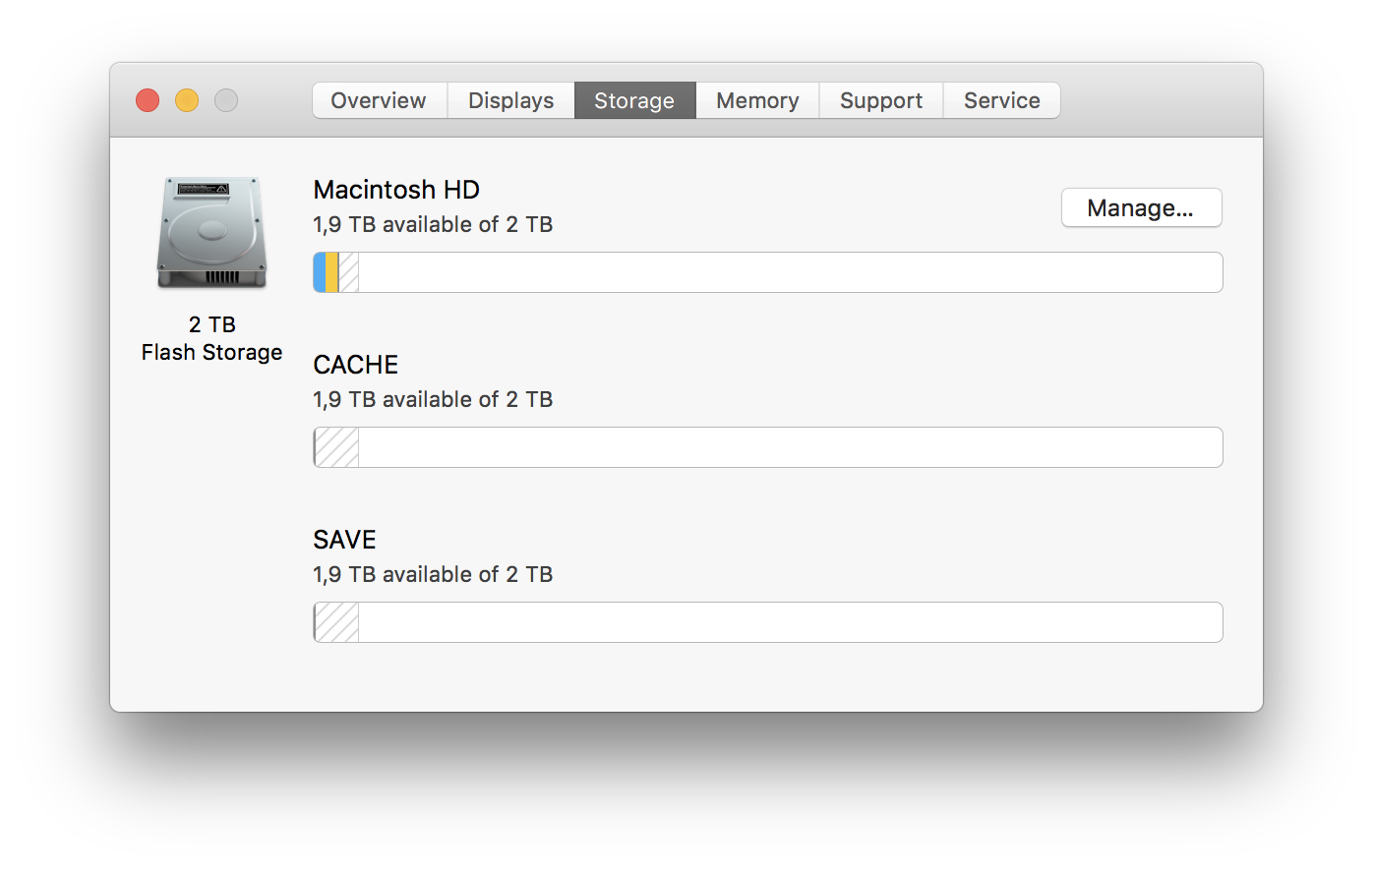1373x869 pixels.
Task: Show the Service tab
Action: (x=1002, y=100)
